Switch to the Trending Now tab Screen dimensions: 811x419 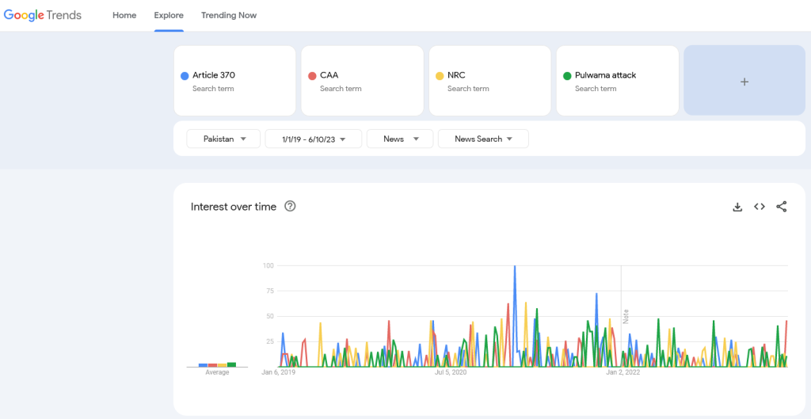point(229,15)
